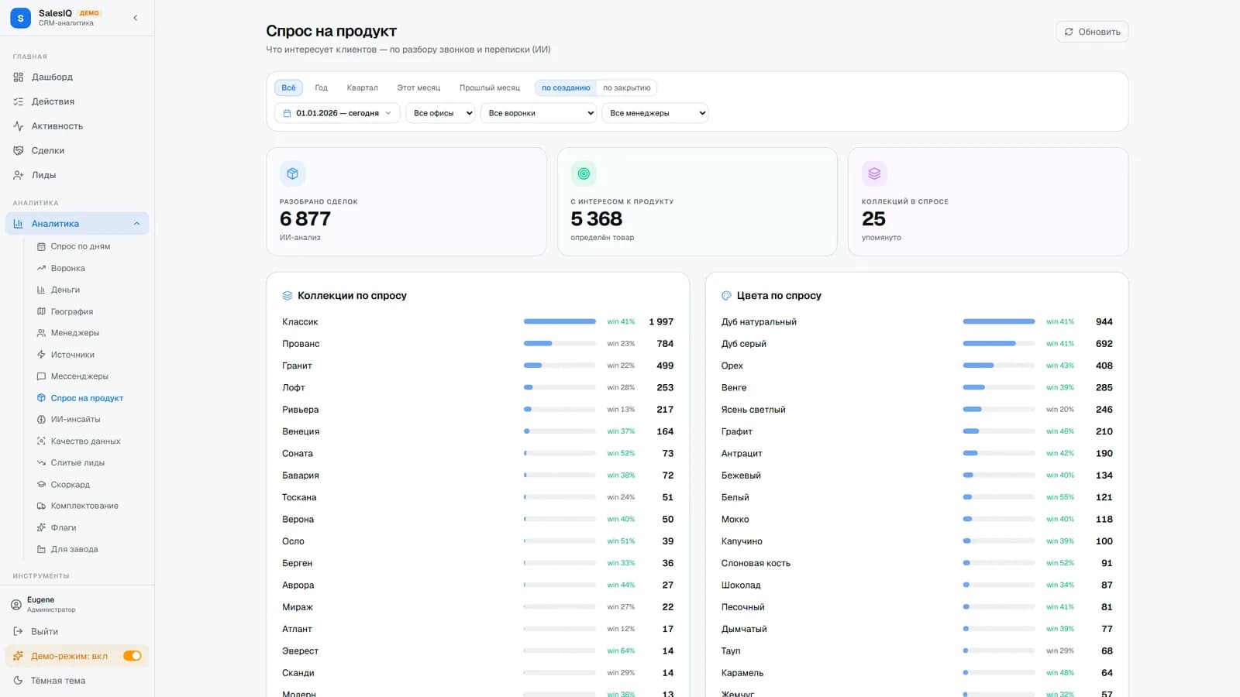
Task: Open Дашборд via its grid icon
Action: click(x=19, y=77)
